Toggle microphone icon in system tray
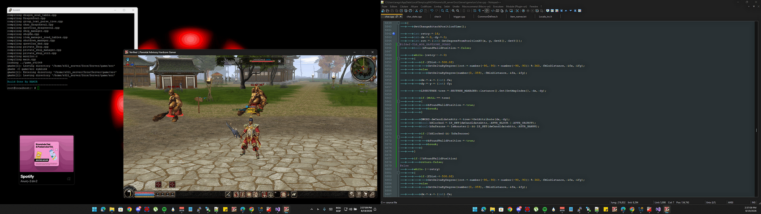Viewport: 761px width, 214px height. coord(324,209)
